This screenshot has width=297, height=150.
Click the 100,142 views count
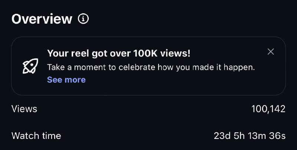(x=268, y=109)
